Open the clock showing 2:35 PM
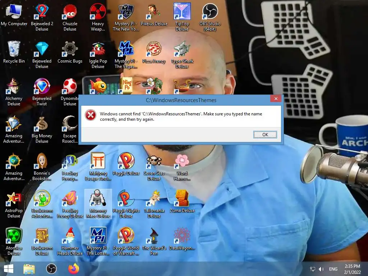This screenshot has width=368, height=276. (x=352, y=269)
